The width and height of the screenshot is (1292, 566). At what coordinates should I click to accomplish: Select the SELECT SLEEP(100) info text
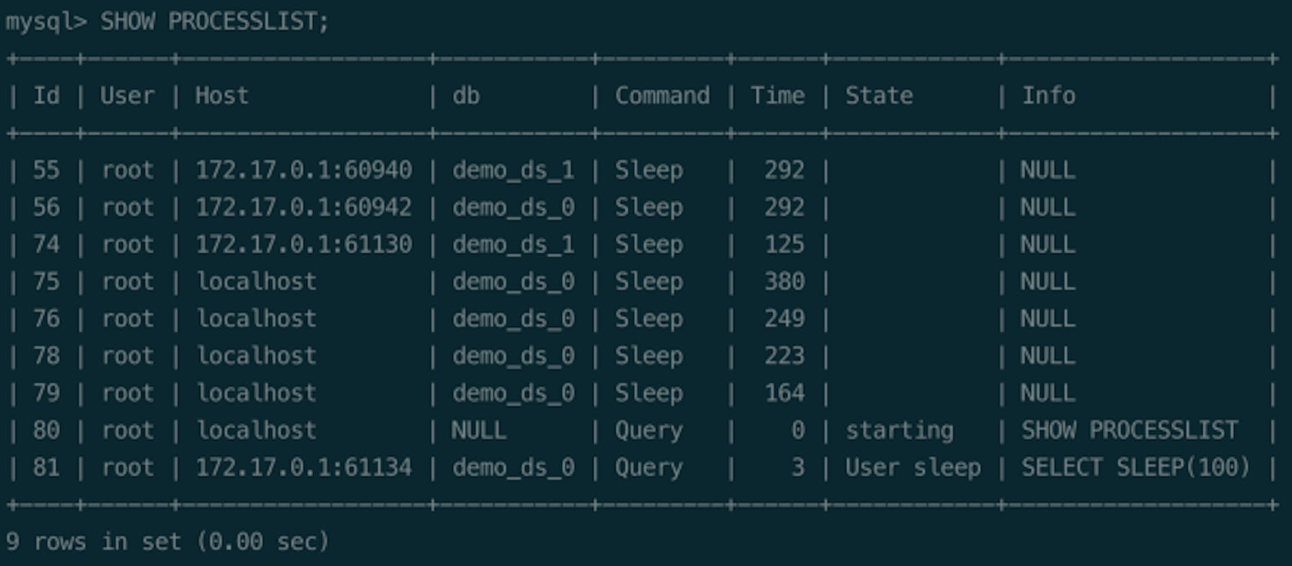(1135, 467)
